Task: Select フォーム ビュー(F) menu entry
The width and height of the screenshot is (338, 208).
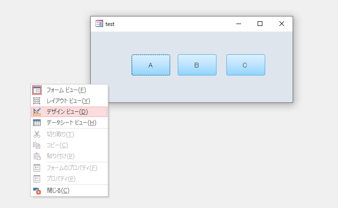Action: pyautogui.click(x=69, y=90)
